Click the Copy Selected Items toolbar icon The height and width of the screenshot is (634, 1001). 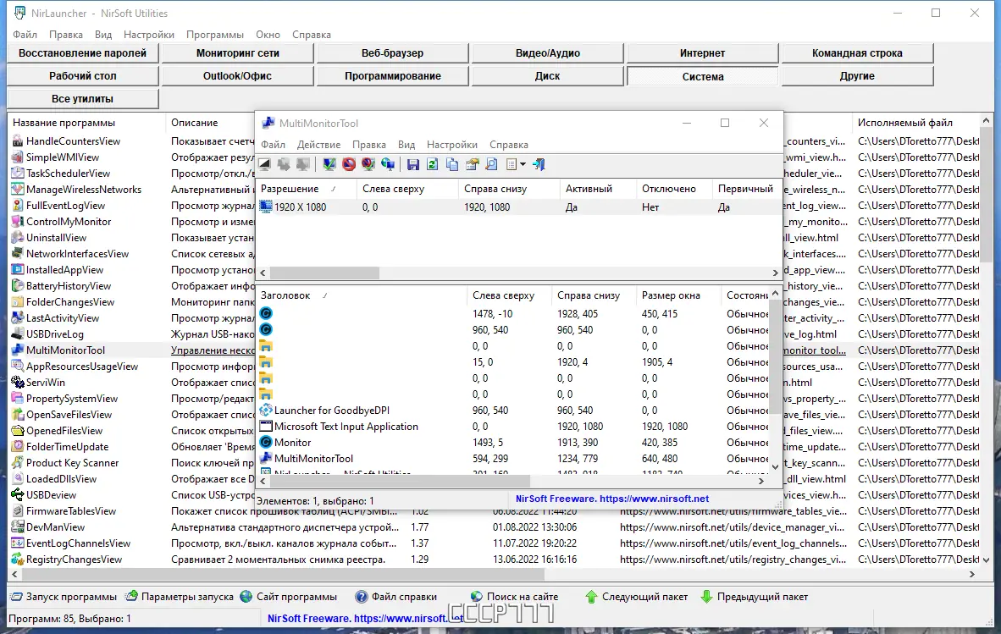[x=452, y=164]
